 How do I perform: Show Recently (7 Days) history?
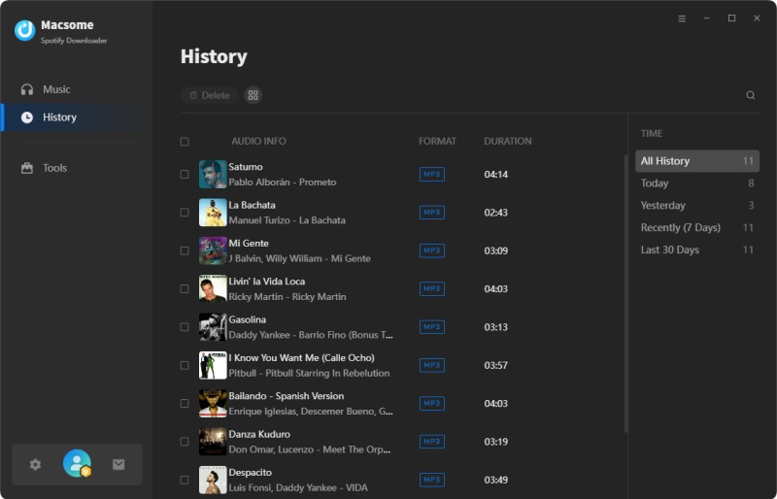click(x=697, y=228)
